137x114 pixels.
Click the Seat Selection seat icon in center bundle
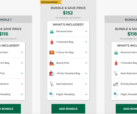[x=52, y=84]
